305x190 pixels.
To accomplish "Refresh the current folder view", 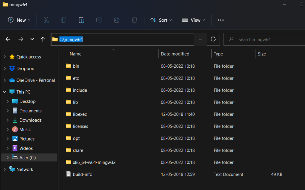I will click(x=213, y=39).
